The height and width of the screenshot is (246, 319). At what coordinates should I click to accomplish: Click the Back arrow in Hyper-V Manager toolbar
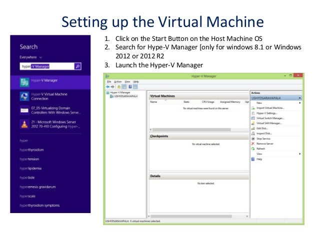tap(108, 87)
